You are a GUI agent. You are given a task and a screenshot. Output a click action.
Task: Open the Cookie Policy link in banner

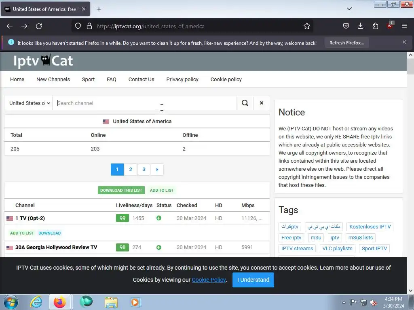209,280
